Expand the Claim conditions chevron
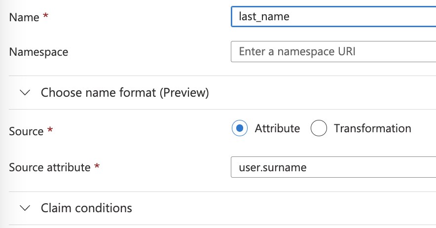The width and height of the screenshot is (436, 228). [25, 208]
